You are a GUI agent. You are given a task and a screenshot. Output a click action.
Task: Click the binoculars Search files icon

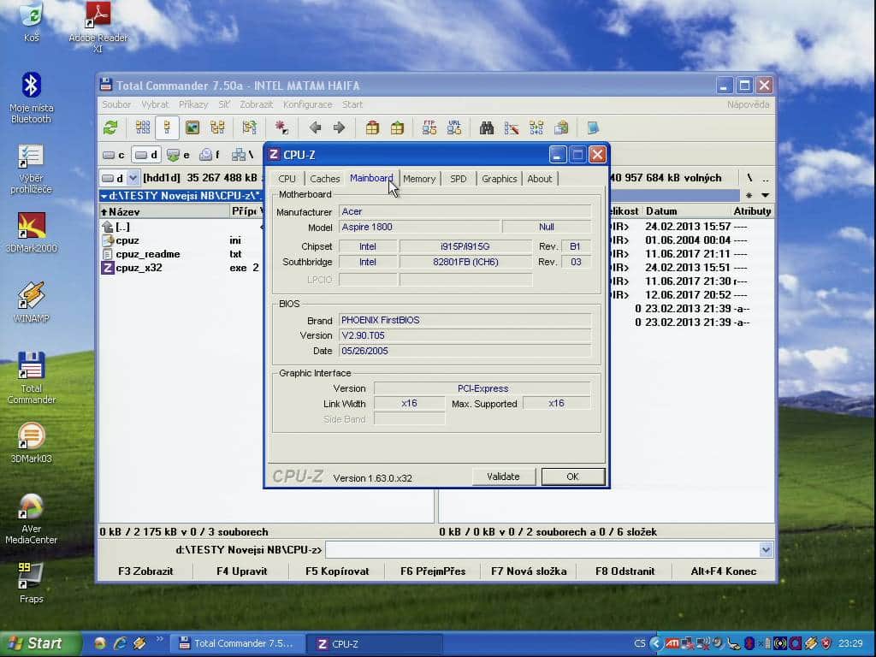[487, 128]
